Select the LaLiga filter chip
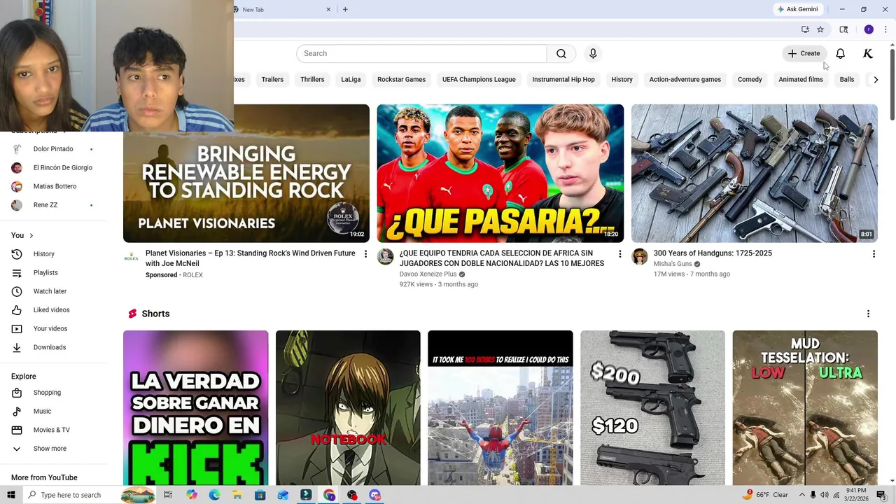Image resolution: width=896 pixels, height=504 pixels. click(x=351, y=79)
